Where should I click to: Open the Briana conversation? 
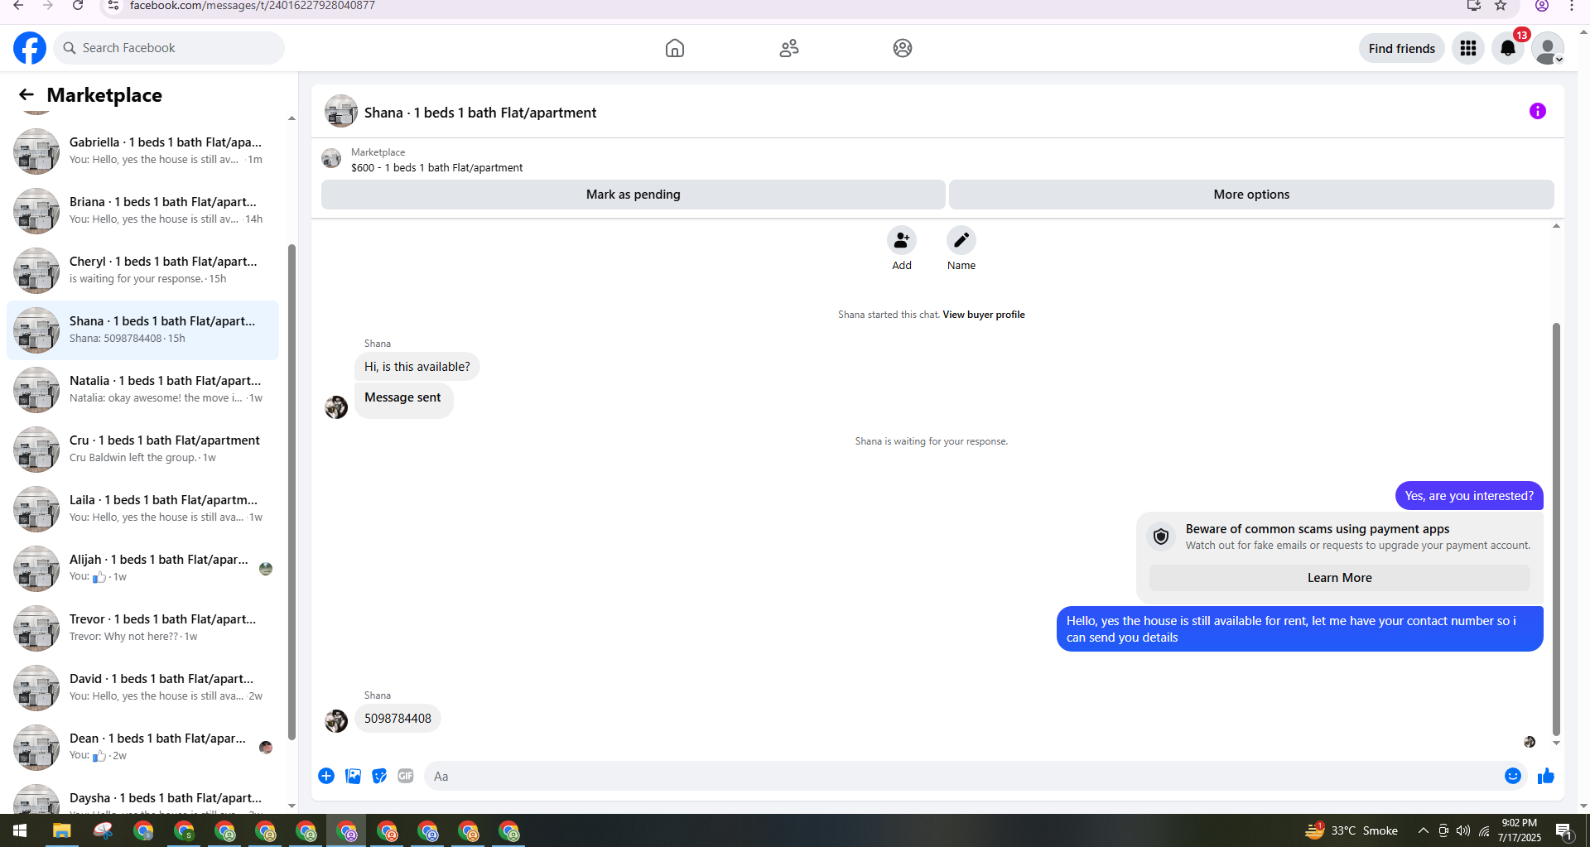point(142,210)
